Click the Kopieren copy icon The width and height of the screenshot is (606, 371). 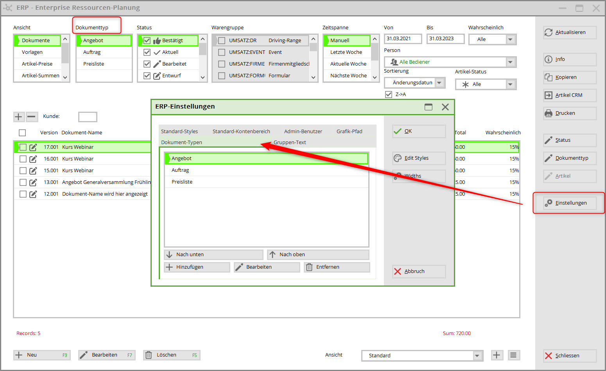click(549, 77)
